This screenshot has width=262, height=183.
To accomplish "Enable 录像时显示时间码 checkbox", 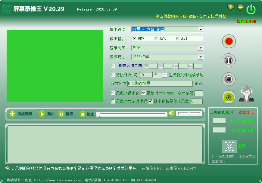I will 113,101.
